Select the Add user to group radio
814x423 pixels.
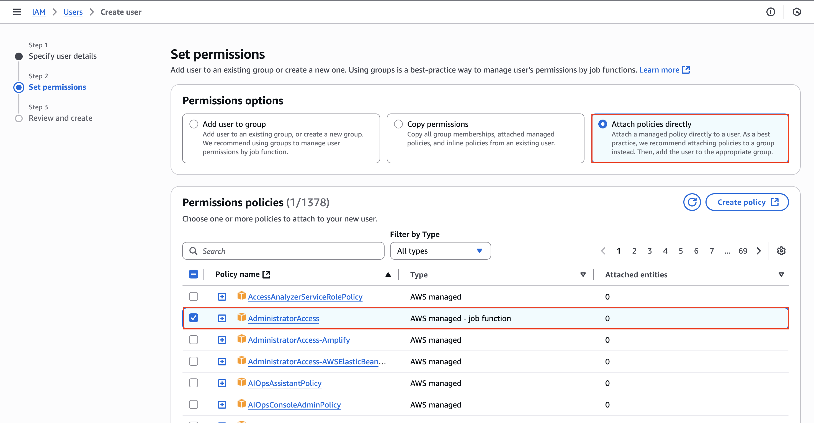pyautogui.click(x=194, y=124)
